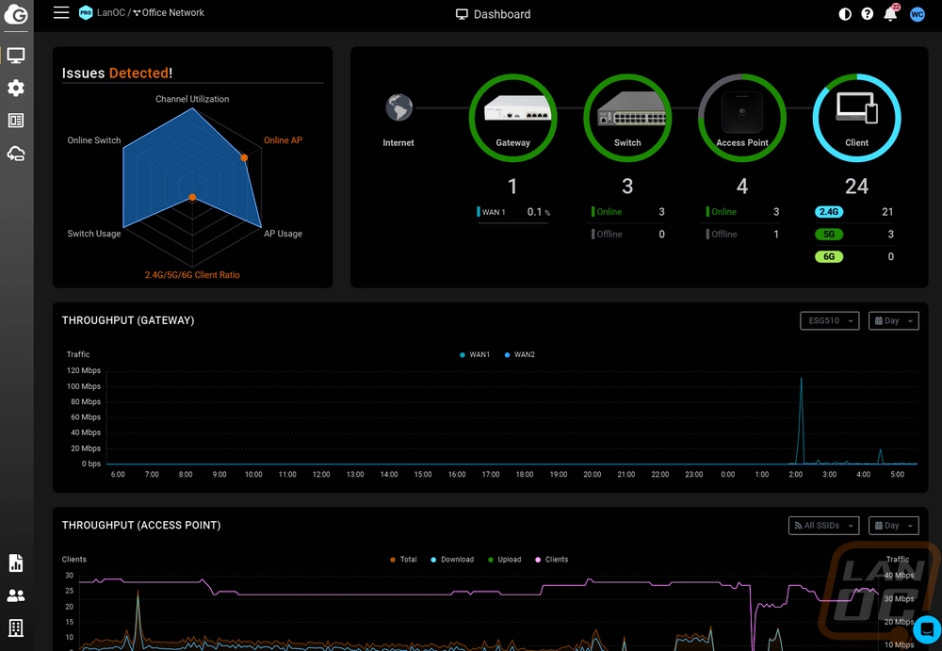Select the Client devices circle

tap(856, 118)
